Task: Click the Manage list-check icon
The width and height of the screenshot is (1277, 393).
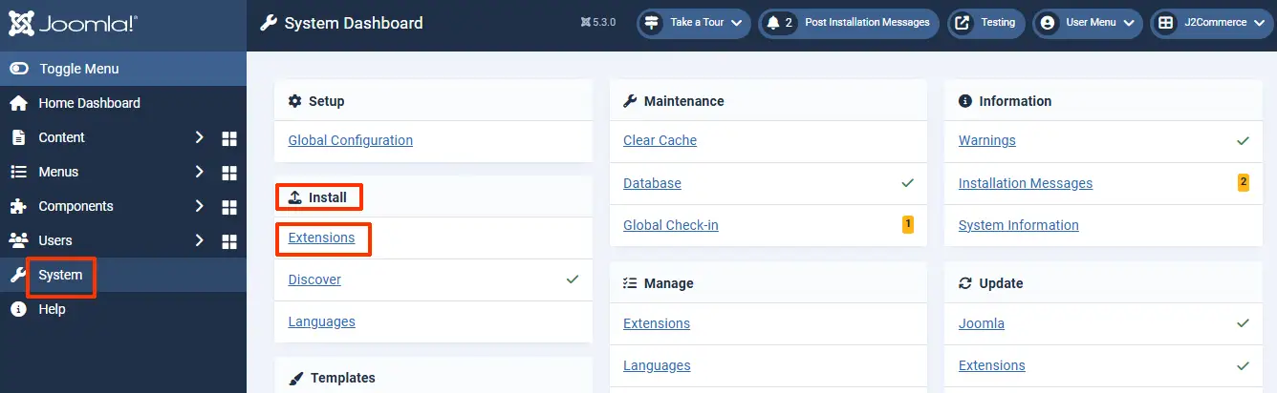Action: pyautogui.click(x=630, y=283)
